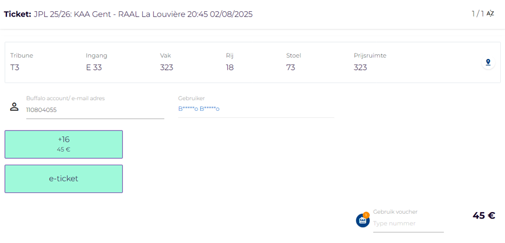Click the Vak label

pos(165,55)
